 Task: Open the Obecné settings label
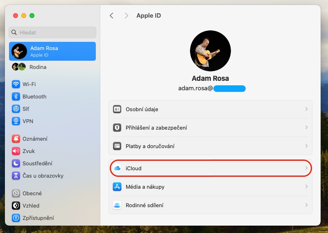(x=32, y=193)
